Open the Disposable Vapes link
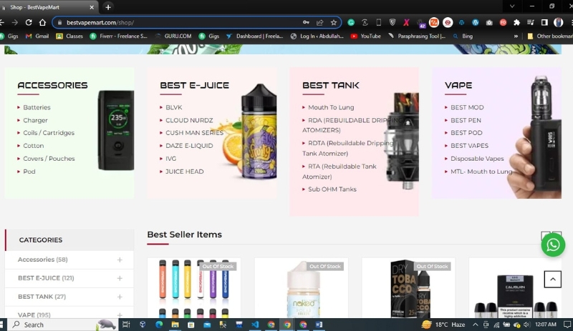 click(477, 159)
